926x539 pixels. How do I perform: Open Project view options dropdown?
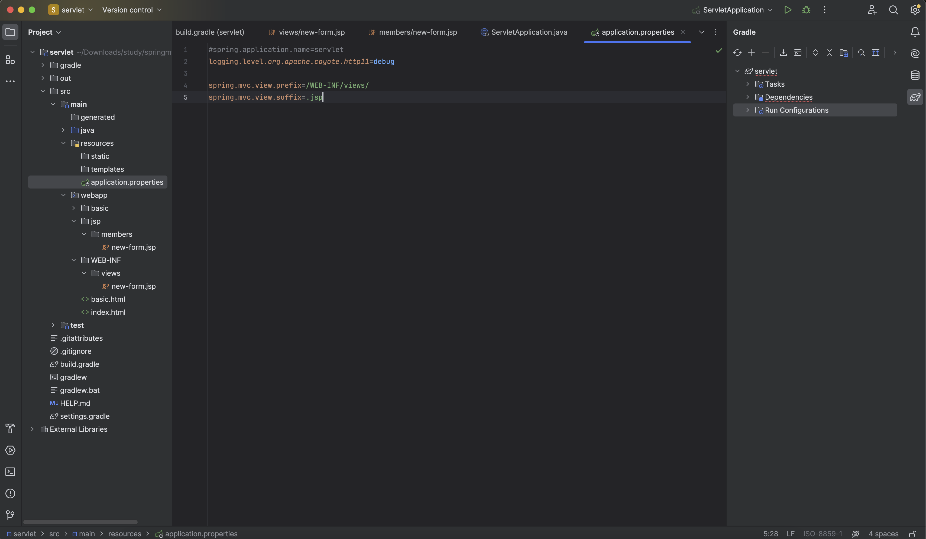pos(44,32)
